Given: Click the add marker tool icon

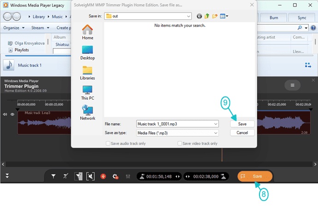Looking at the screenshot, I should coord(53,176).
